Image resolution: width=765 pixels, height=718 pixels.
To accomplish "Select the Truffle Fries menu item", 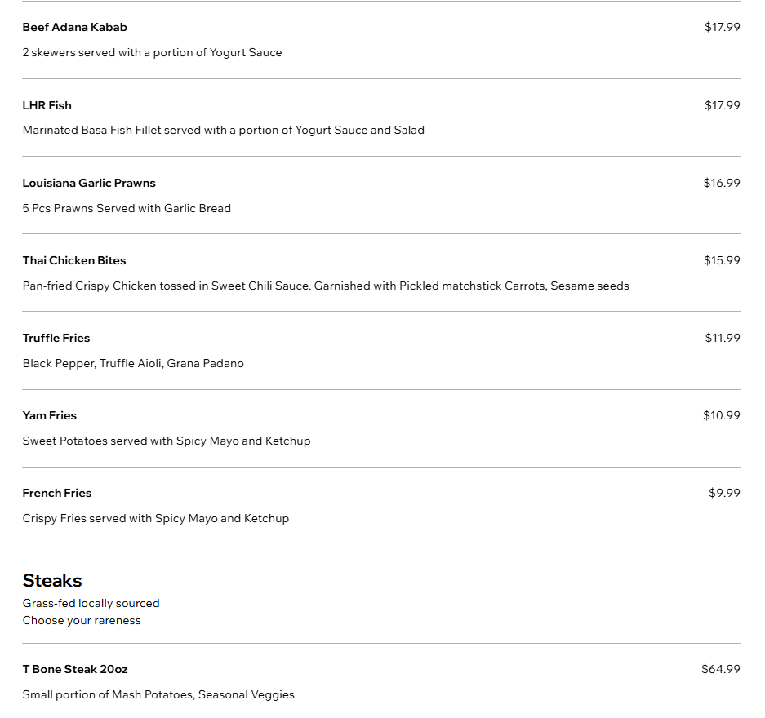I will (x=56, y=338).
